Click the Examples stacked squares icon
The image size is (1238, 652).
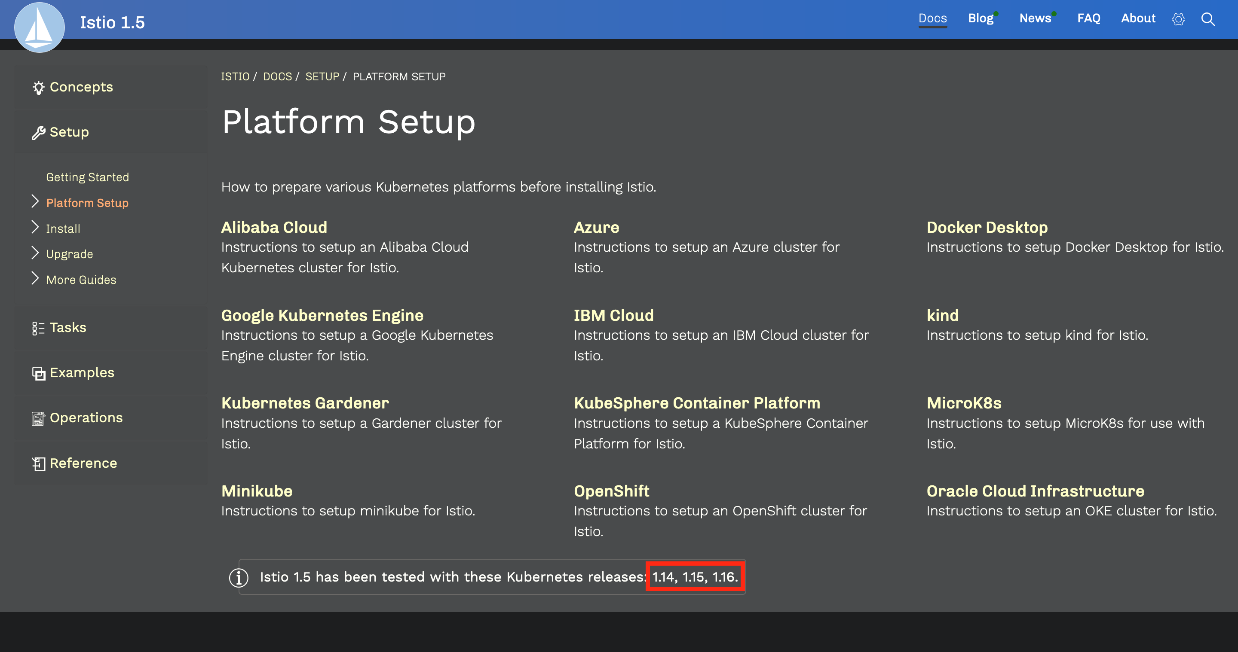click(38, 374)
